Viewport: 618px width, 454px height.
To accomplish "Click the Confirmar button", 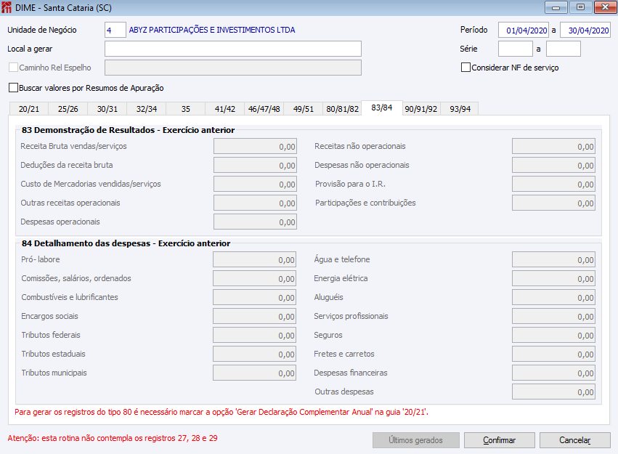I will tap(500, 440).
